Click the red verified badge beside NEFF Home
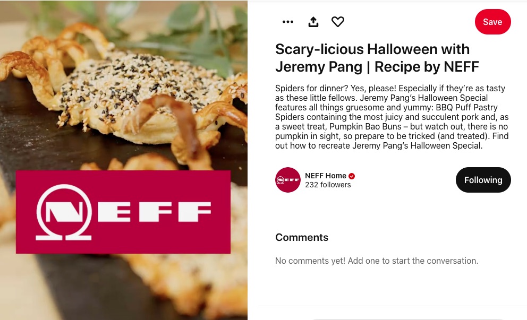Screen dimensions: 527x320 click(x=352, y=176)
